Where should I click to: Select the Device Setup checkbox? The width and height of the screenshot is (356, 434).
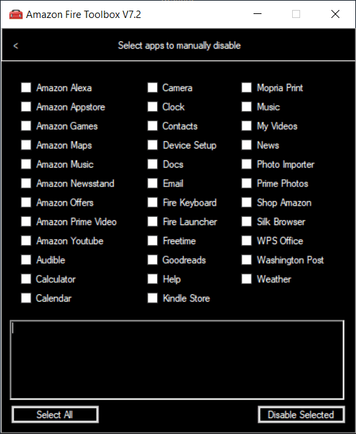pos(152,144)
